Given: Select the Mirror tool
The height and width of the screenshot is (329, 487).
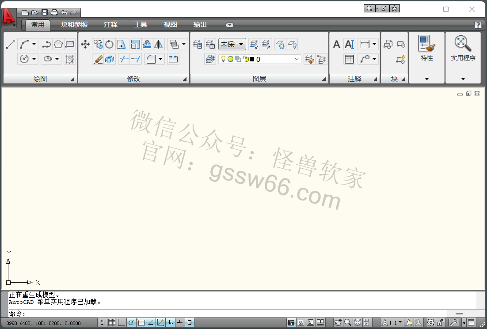Looking at the screenshot, I should click(x=159, y=44).
